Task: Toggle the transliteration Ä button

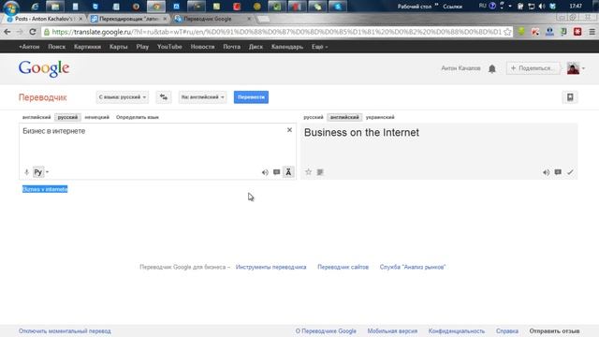Action: [x=288, y=172]
